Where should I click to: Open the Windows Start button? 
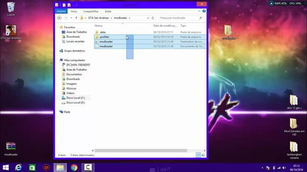click(x=6, y=168)
